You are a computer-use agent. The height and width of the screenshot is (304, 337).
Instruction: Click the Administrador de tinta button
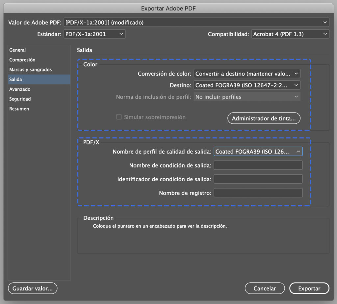pyautogui.click(x=264, y=118)
